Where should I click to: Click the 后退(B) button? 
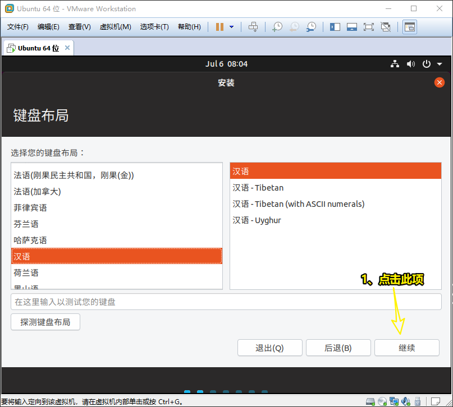[338, 348]
